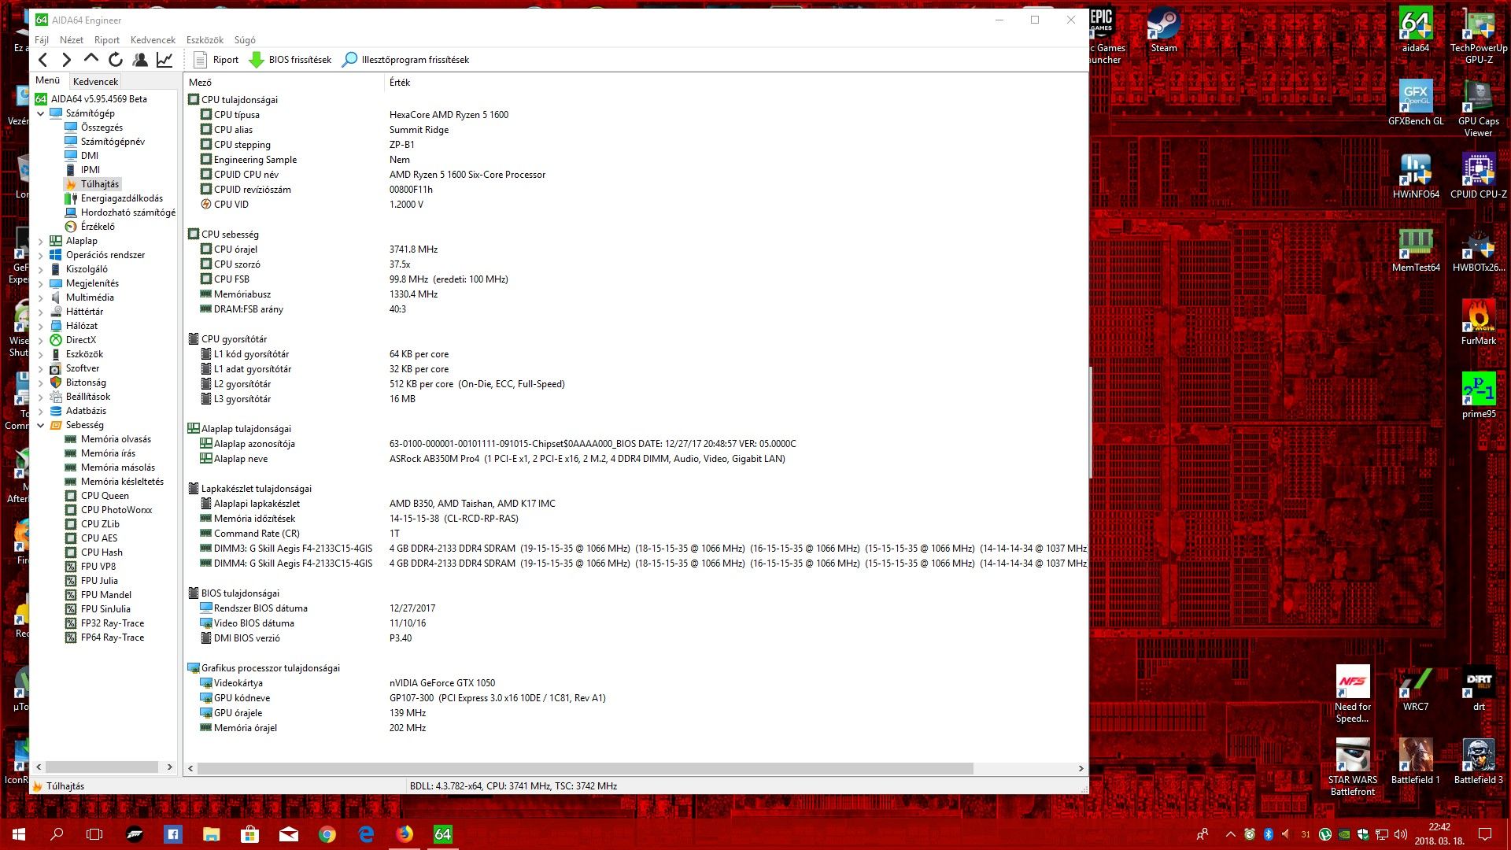
Task: Open GFXBench GL desktop icon
Action: click(1416, 102)
